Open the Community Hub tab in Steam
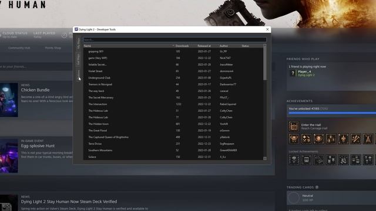Screen dimensions: 376x211 (19, 48)
